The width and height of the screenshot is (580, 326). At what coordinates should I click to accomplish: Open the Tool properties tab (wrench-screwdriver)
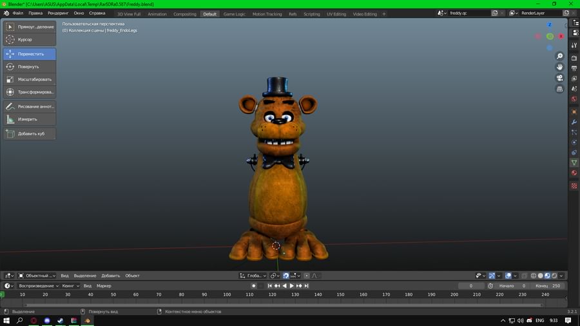tap(574, 45)
